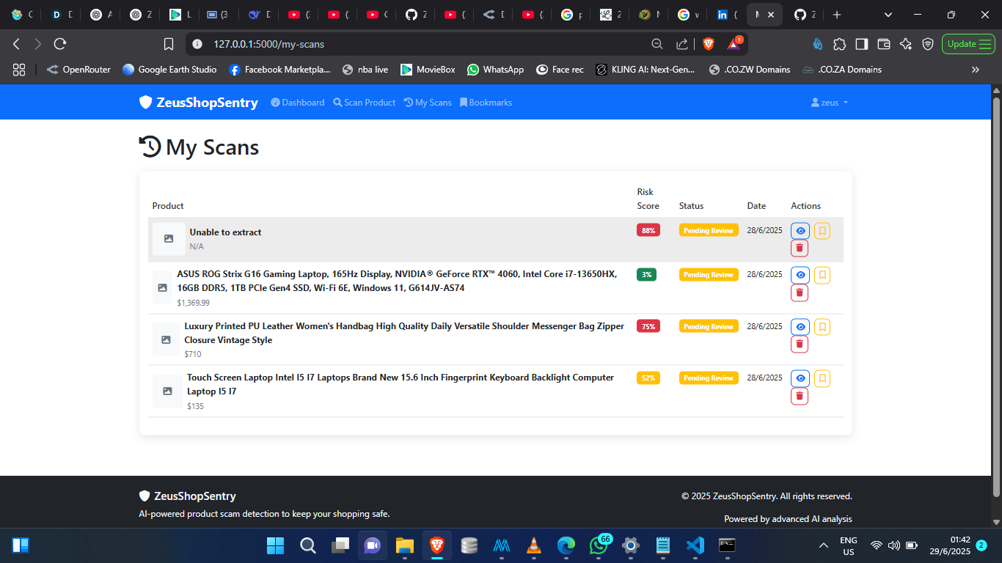
Task: Open the Dashboard page
Action: coord(298,103)
